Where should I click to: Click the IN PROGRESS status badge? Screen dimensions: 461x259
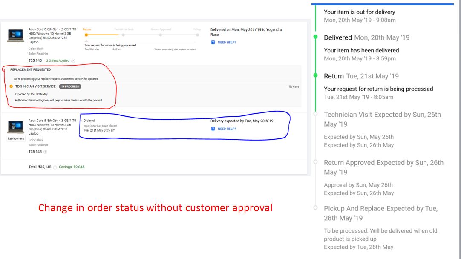(x=70, y=86)
